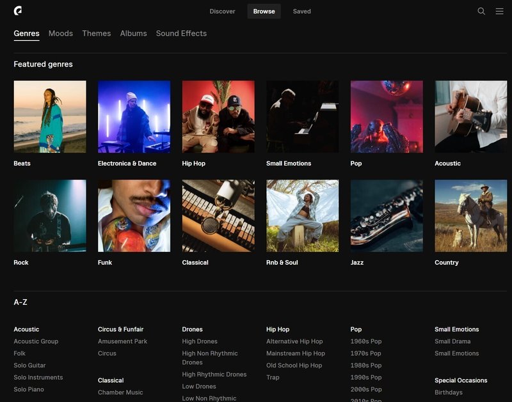Open the Acoustic Group subgenre
The image size is (512, 402).
point(36,341)
